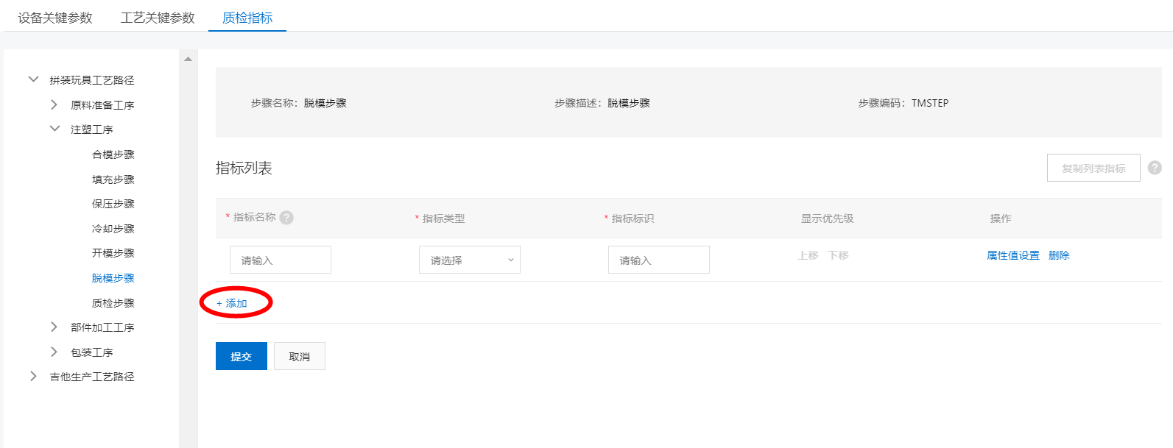The width and height of the screenshot is (1173, 448).
Task: Select the 质检指标 tab
Action: pos(247,18)
